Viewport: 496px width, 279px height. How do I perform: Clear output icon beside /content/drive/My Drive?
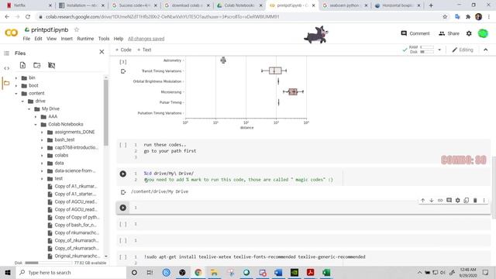coord(123,192)
